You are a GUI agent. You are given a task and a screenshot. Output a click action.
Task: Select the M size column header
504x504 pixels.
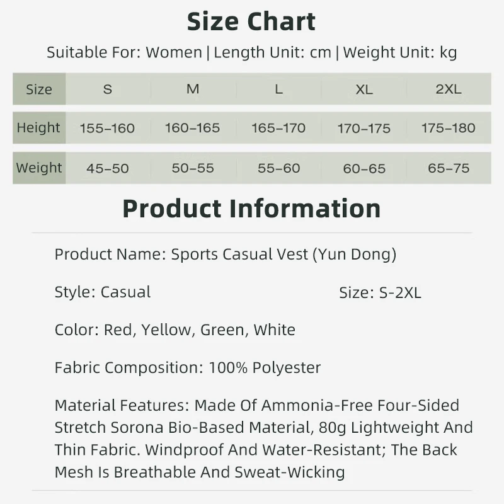193,89
